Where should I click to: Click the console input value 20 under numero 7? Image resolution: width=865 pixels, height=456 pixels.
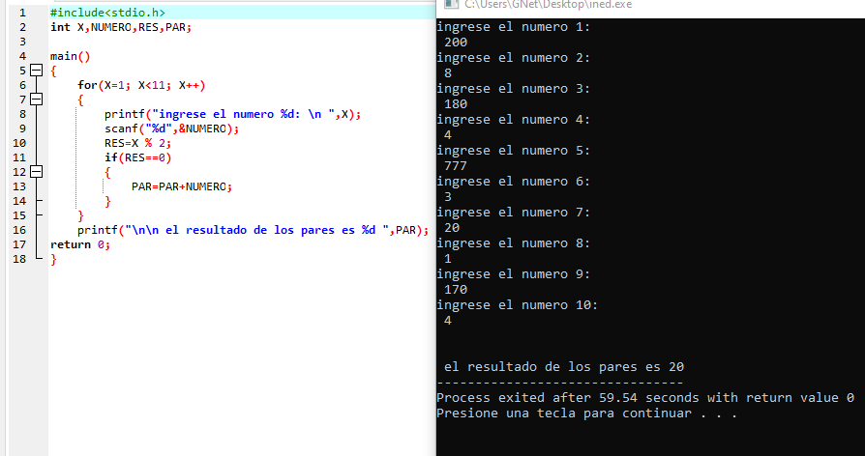(x=452, y=228)
